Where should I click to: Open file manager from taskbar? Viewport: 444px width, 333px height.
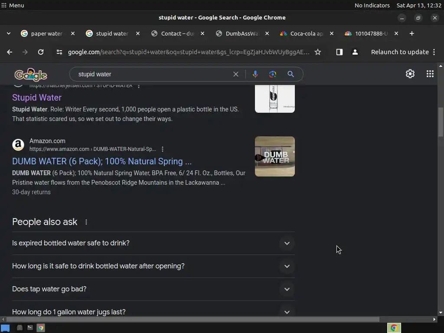click(20, 328)
